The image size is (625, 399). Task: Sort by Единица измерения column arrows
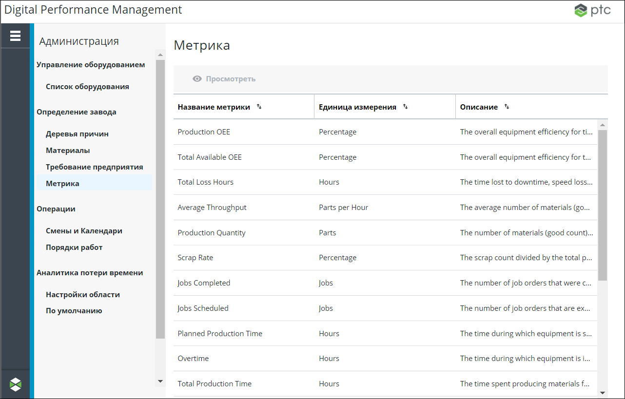406,107
